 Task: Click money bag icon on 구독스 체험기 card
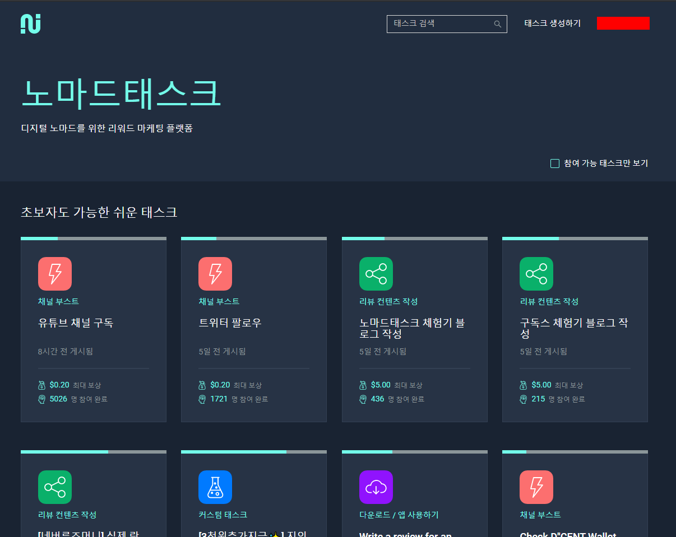524,385
